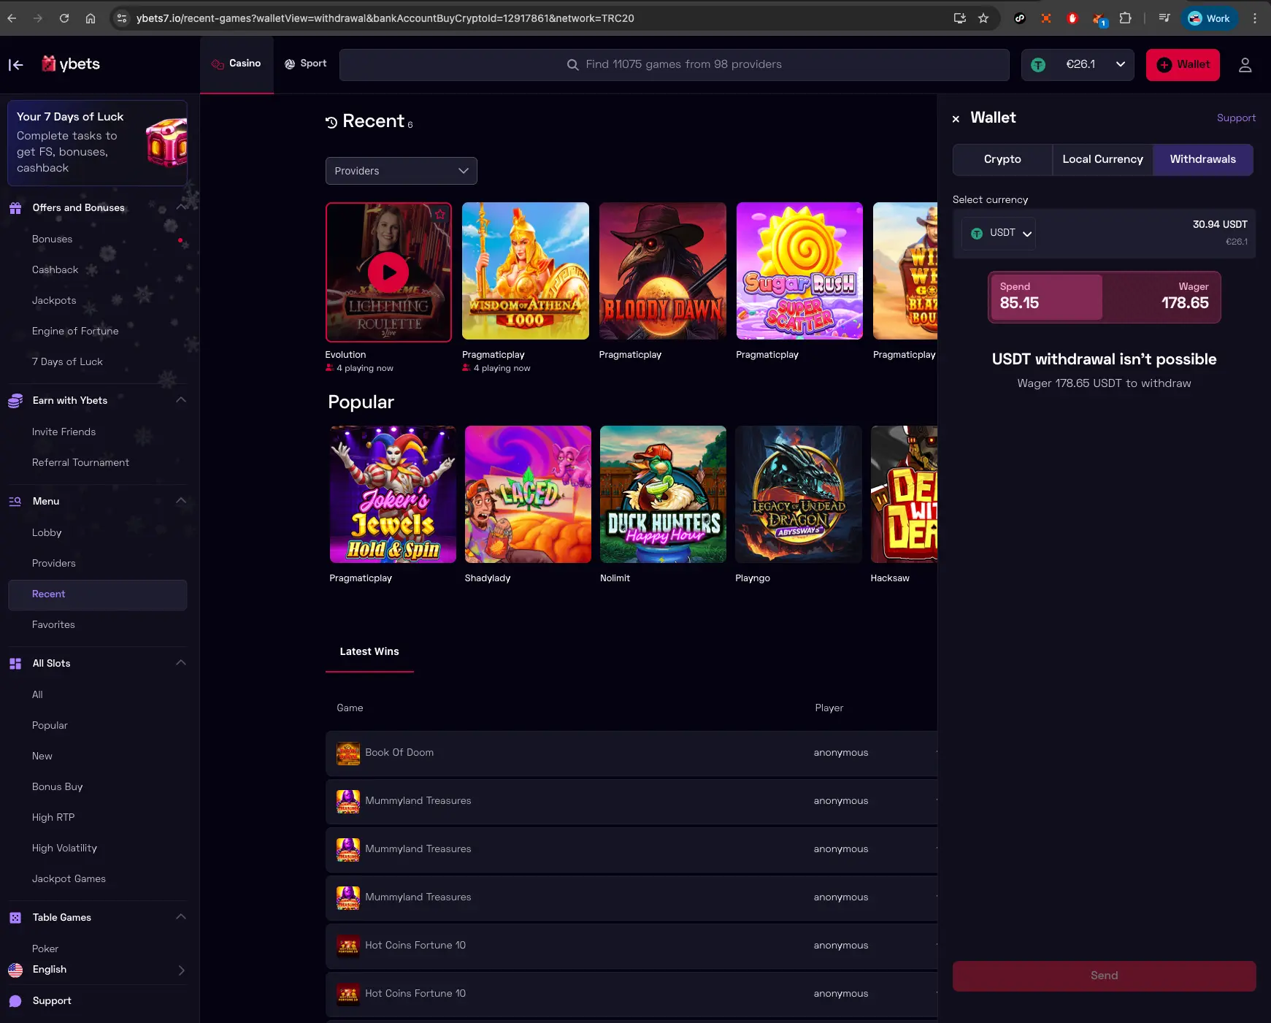The height and width of the screenshot is (1023, 1271).
Task: Play Lightning Roulette with the play button
Action: point(388,272)
